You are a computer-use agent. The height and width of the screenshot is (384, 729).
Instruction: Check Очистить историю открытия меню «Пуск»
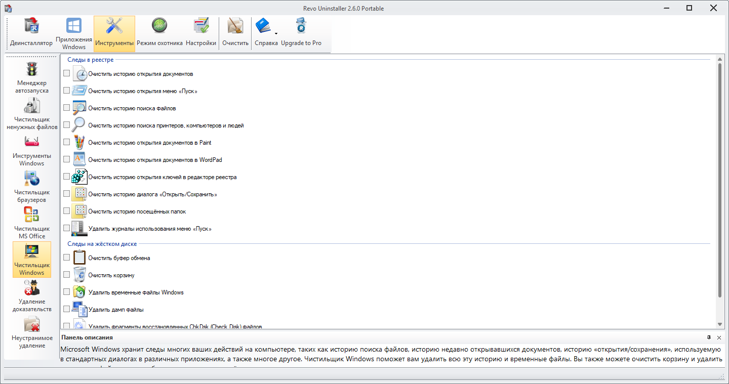click(x=66, y=91)
